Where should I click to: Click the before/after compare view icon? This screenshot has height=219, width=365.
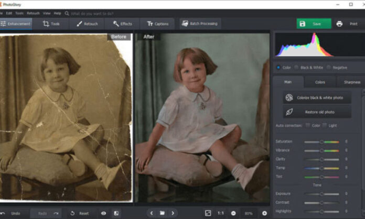click(116, 213)
